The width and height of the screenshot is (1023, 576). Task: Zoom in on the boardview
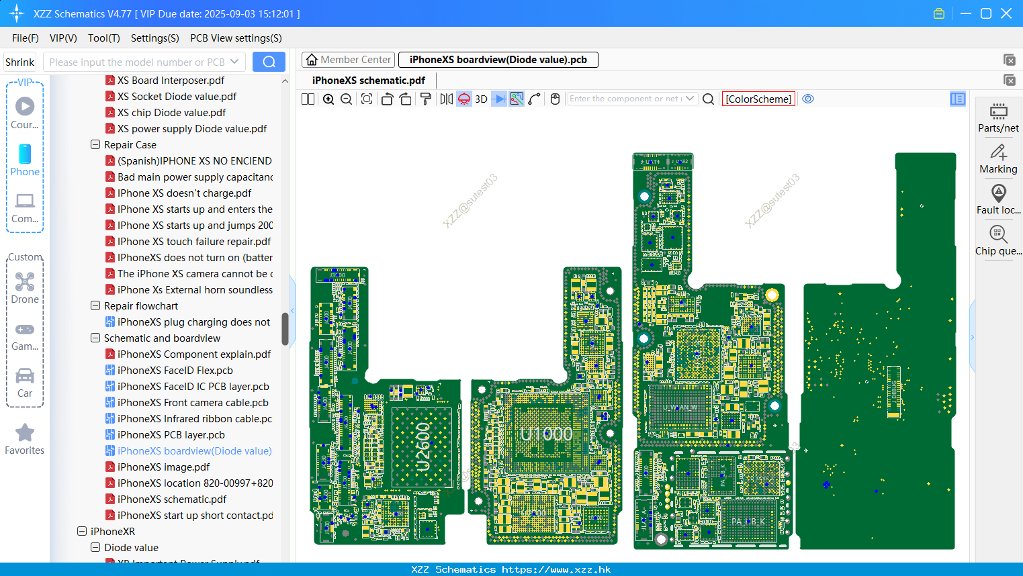328,99
